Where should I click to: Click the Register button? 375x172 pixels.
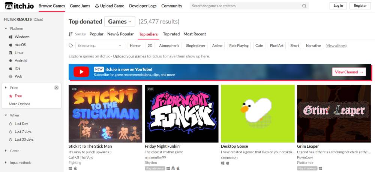(360, 6)
